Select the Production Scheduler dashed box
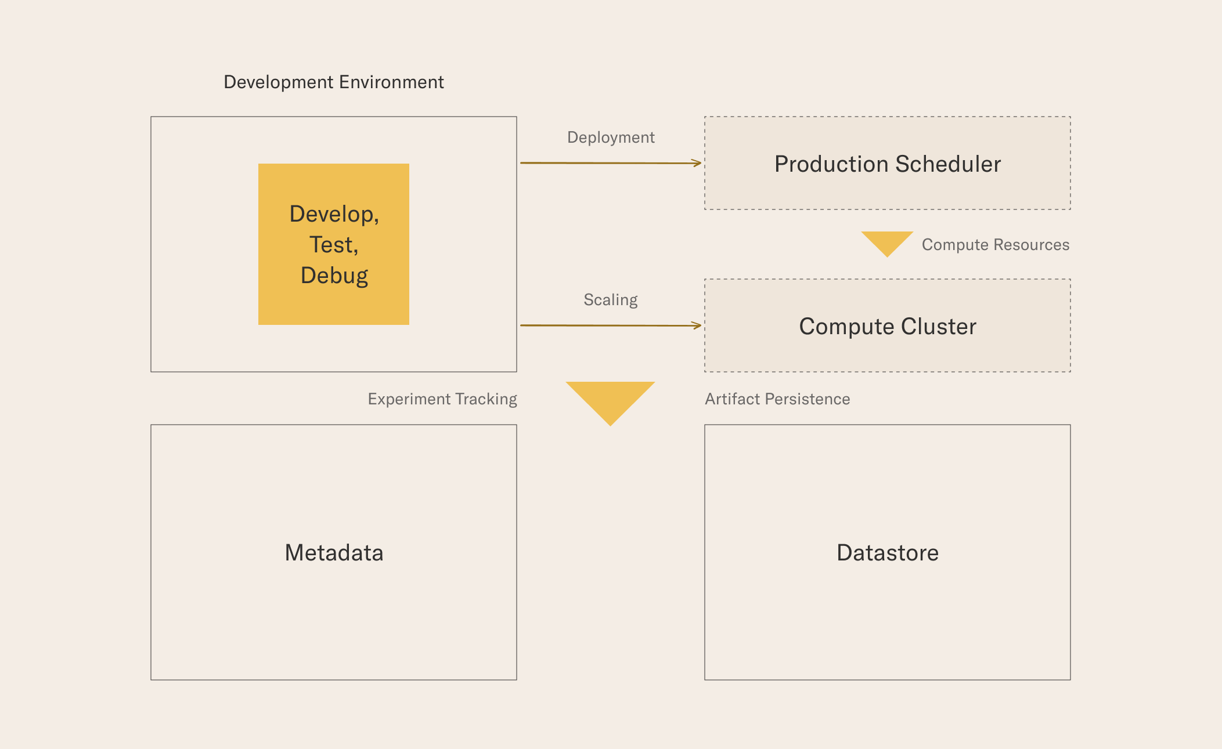 [888, 163]
